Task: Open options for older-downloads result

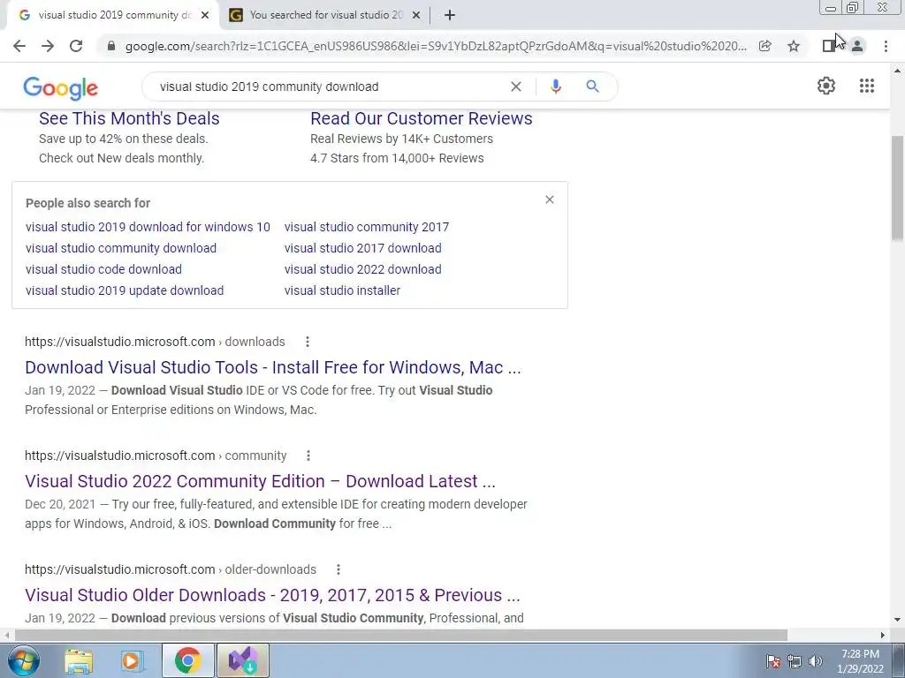Action: pyautogui.click(x=338, y=569)
